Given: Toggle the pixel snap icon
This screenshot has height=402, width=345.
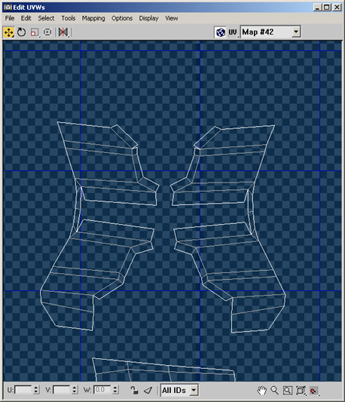Looking at the screenshot, I should click(314, 391).
